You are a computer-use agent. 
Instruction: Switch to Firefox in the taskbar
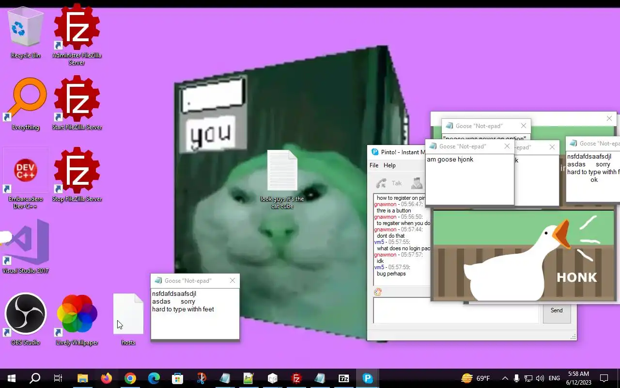tap(107, 378)
